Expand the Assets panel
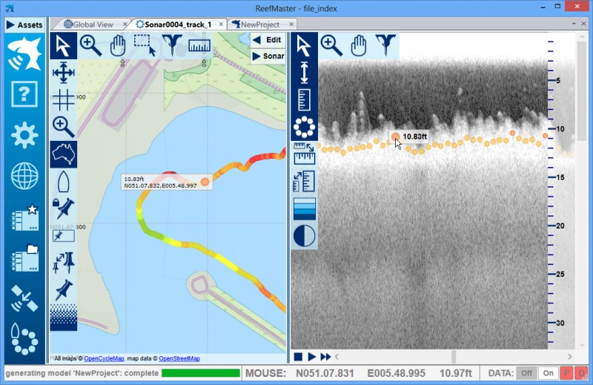 pyautogui.click(x=24, y=24)
